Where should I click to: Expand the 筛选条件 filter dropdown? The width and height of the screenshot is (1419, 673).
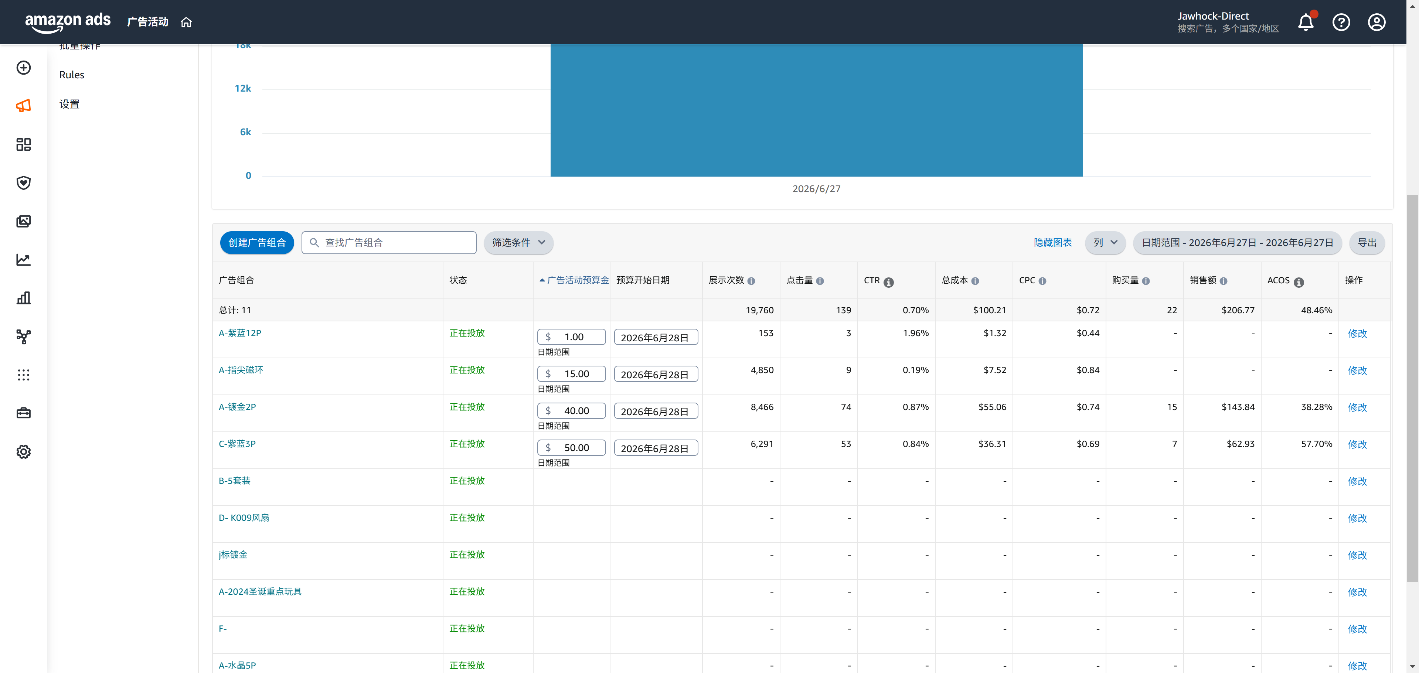click(518, 242)
